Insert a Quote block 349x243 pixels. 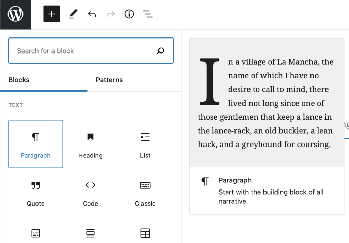coord(36,192)
